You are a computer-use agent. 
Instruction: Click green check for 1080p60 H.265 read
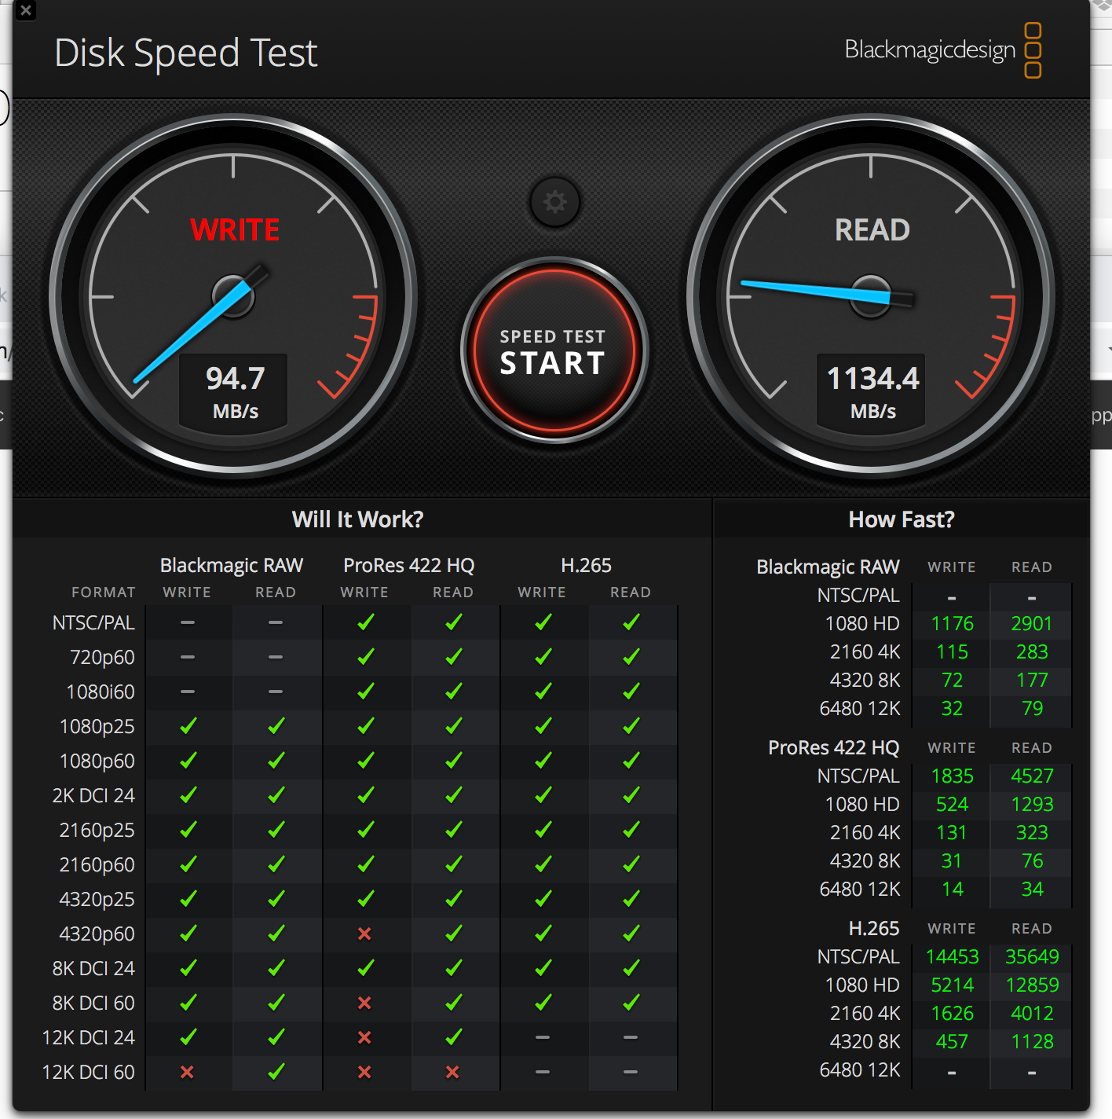[x=631, y=761]
